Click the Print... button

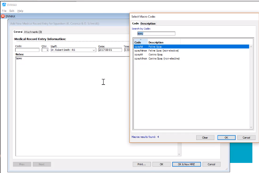[x=142, y=164]
